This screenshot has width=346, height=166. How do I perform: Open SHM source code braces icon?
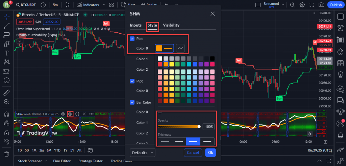click(x=77, y=114)
